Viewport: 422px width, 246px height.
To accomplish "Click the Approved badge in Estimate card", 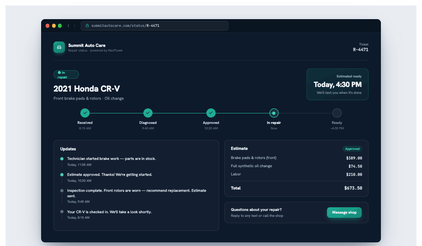I will pyautogui.click(x=352, y=149).
